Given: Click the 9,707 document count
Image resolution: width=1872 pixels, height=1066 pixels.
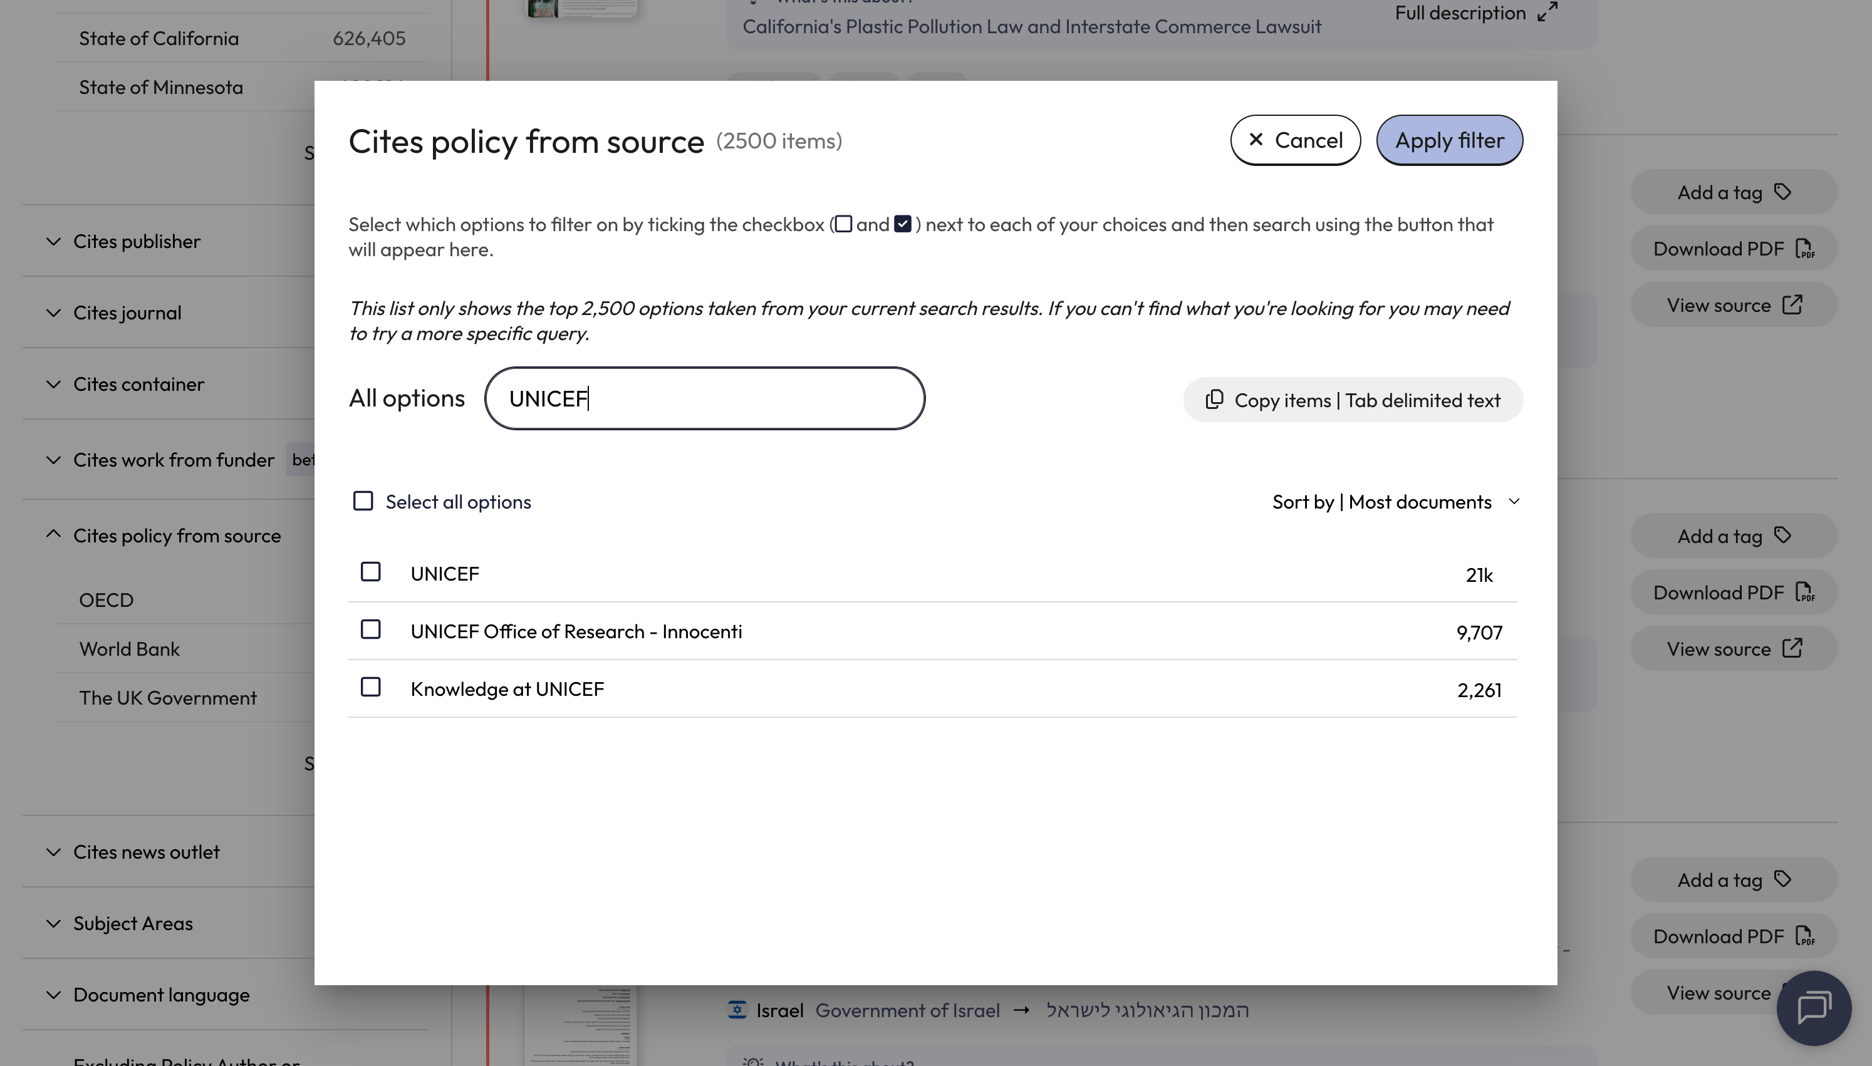Looking at the screenshot, I should [1479, 633].
